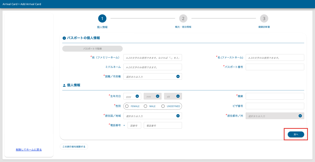Go to the 健康診断書 step label
Image resolution: width=315 pixels, height=162 pixels.
[264, 26]
